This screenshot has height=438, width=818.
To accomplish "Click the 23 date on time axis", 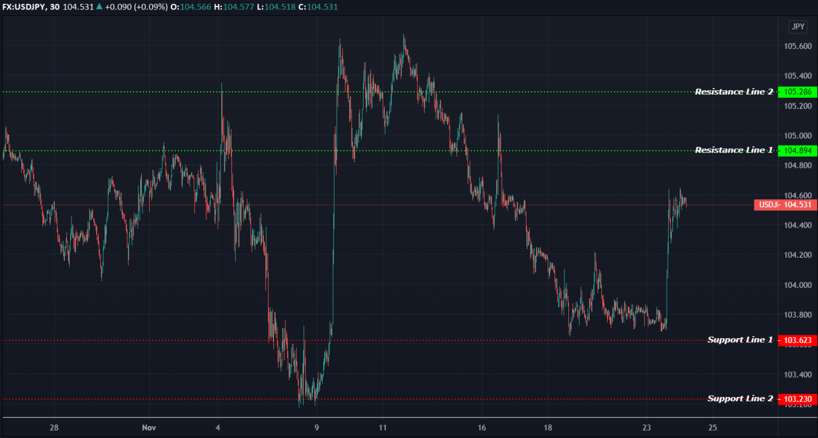I will [x=647, y=427].
